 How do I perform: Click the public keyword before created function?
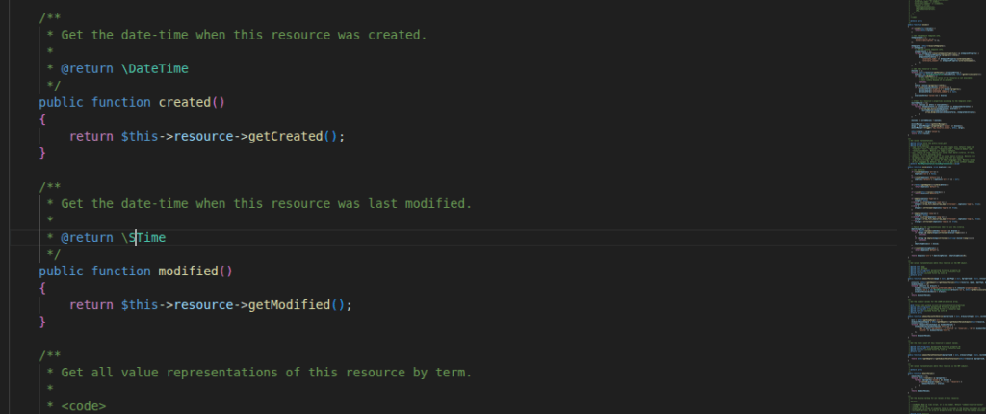[61, 102]
